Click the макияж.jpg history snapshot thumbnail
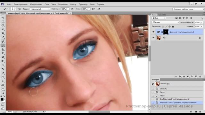Screen dimensions: 205x115 click(157, 84)
